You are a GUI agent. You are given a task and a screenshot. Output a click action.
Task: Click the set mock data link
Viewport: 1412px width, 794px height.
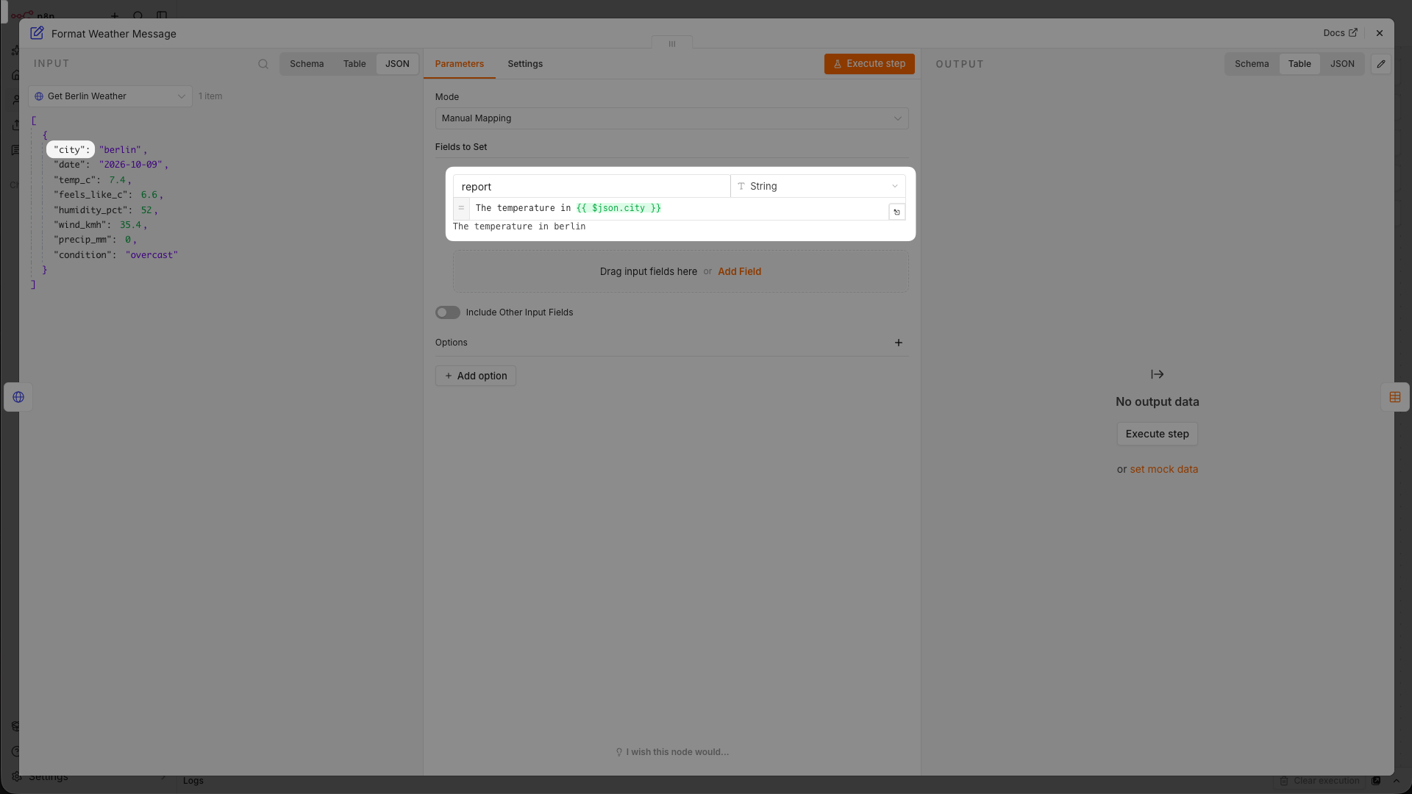(1163, 469)
